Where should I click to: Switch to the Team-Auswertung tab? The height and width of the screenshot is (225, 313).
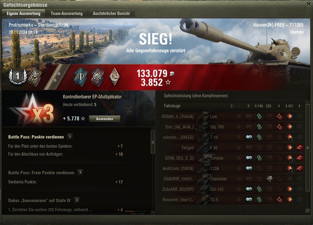click(x=66, y=13)
